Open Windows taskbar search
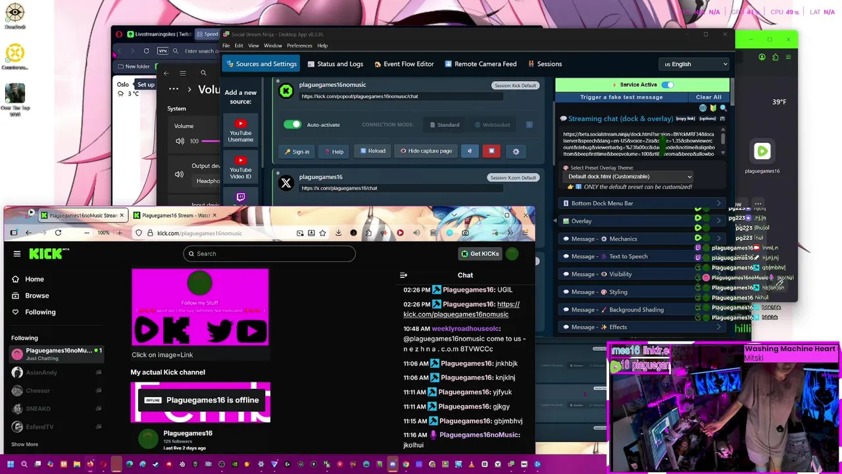The height and width of the screenshot is (474, 842). (24, 464)
